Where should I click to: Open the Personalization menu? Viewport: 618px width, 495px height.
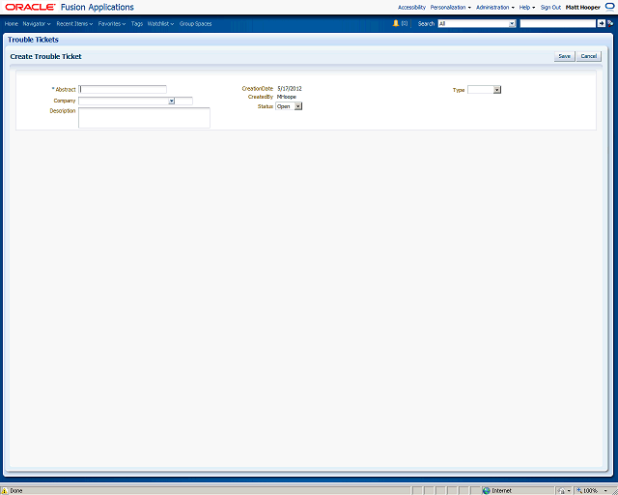pos(451,7)
